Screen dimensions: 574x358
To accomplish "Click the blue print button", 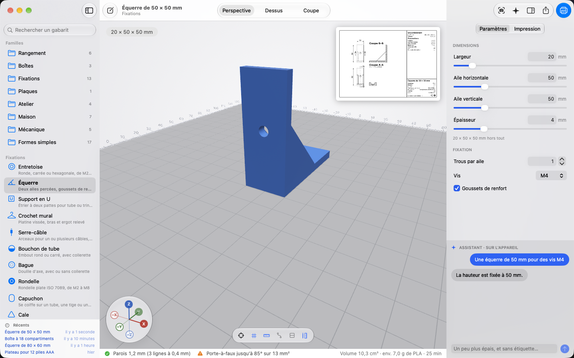I will click(x=564, y=10).
